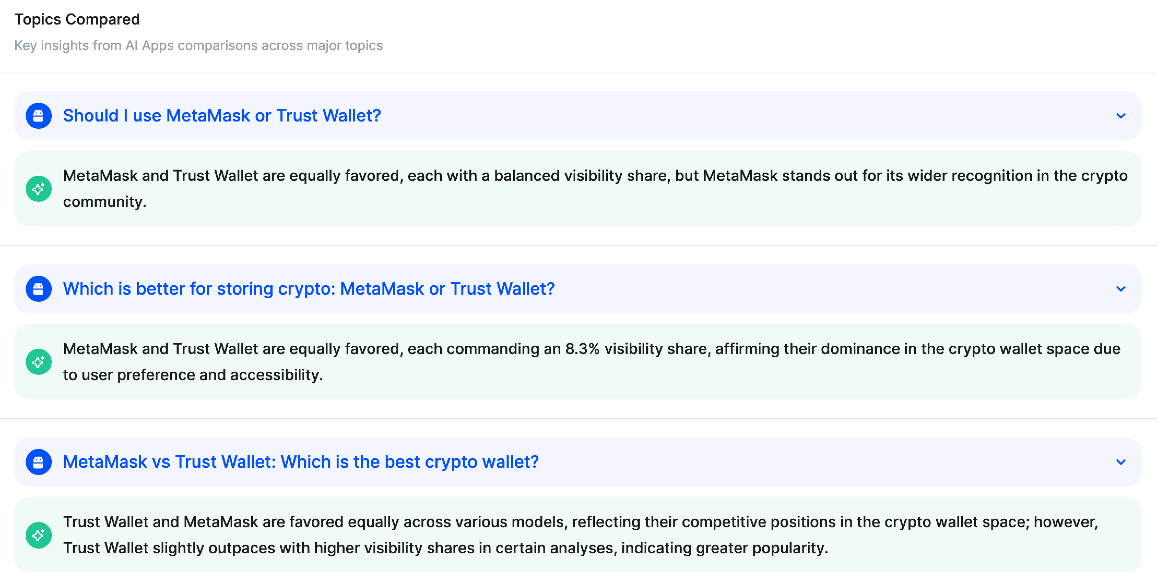
Task: Click the word 'community.' in the first answer
Action: (104, 202)
